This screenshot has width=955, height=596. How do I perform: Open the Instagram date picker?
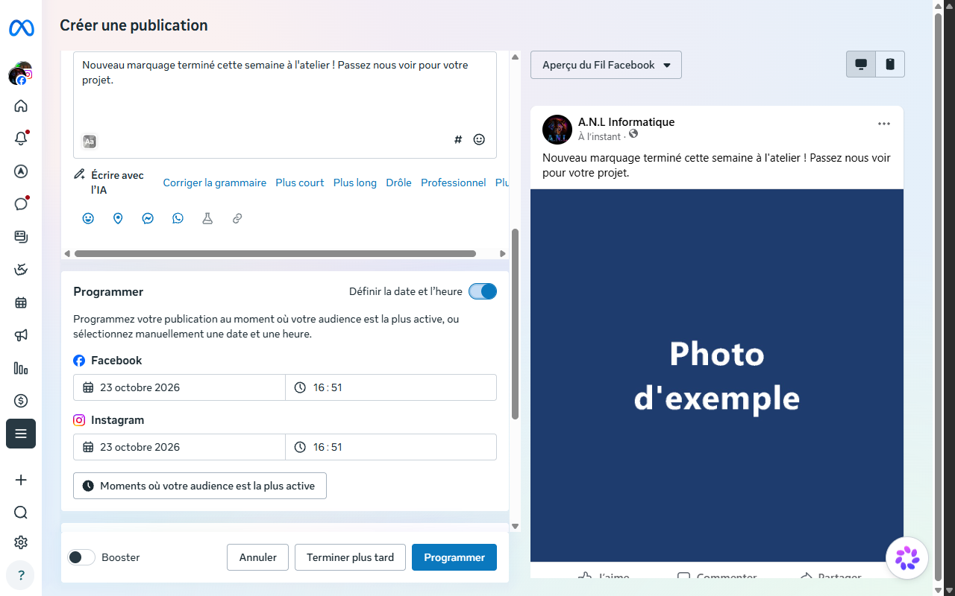click(179, 447)
